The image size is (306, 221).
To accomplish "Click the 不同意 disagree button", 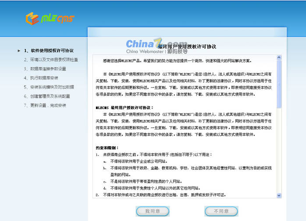I will coord(221,211).
